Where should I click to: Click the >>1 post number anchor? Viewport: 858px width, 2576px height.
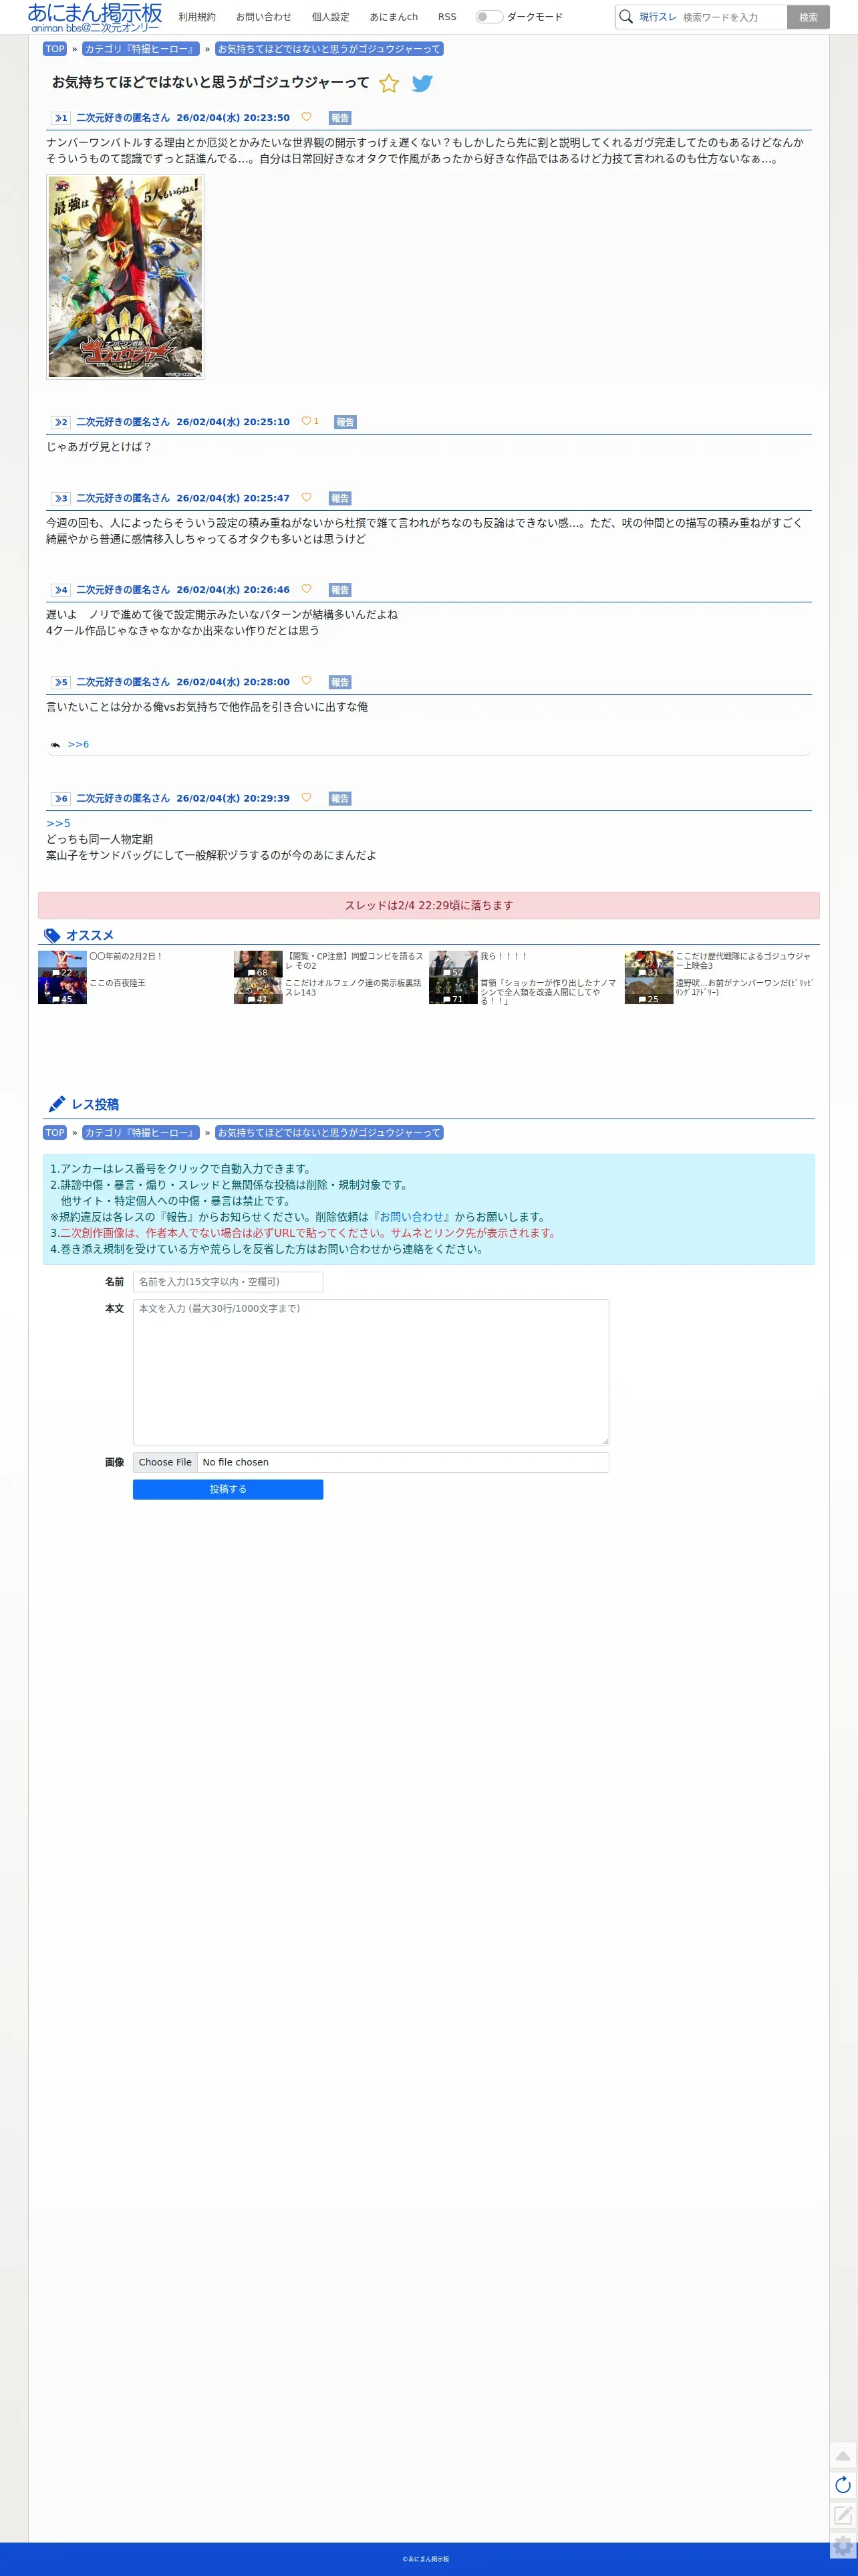coord(60,118)
